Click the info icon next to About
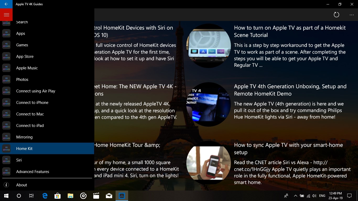358x201 pixels. [x=6, y=185]
